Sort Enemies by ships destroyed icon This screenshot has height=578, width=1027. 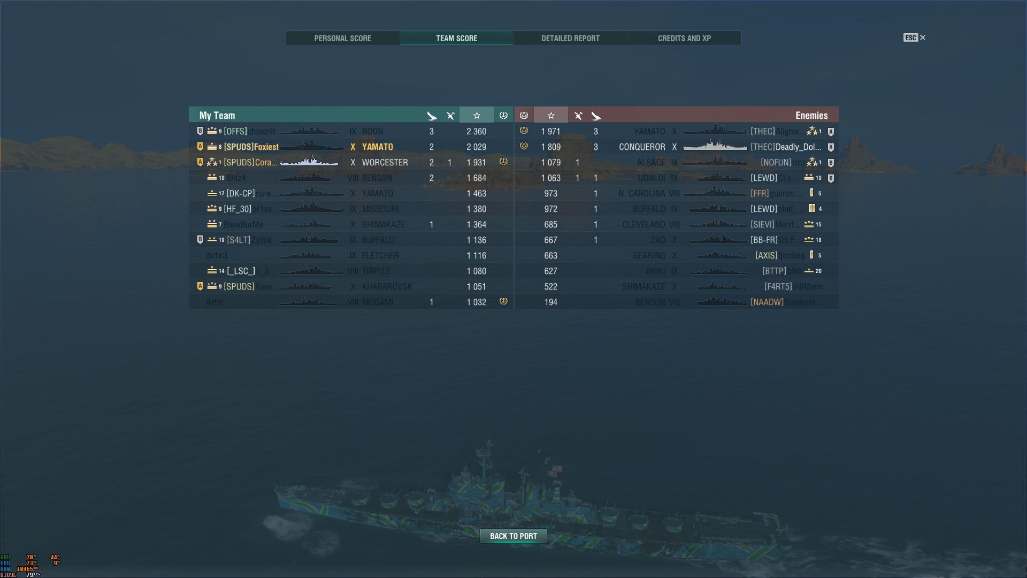pyautogui.click(x=596, y=116)
